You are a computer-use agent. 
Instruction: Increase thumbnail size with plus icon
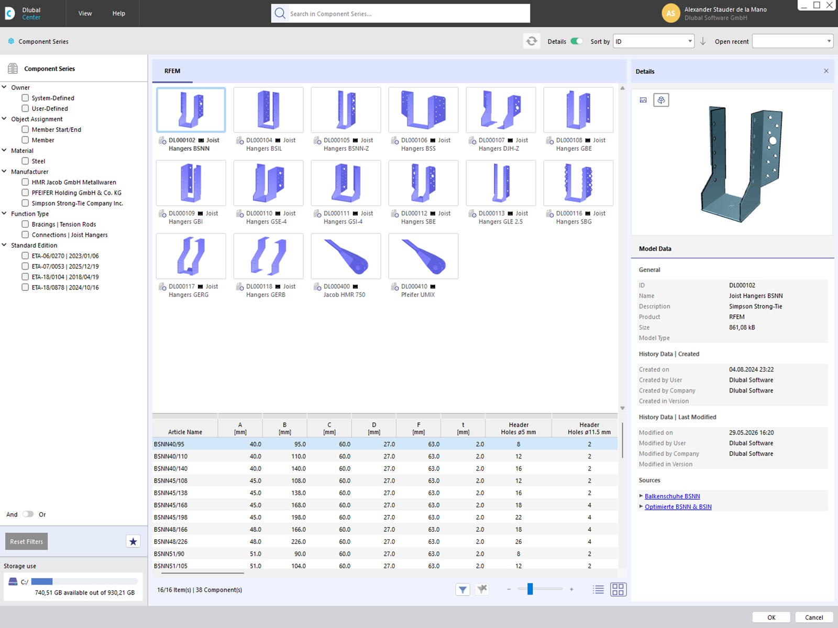(571, 589)
